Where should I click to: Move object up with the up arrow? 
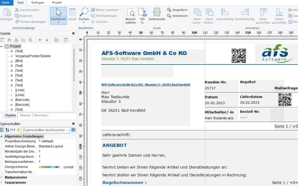(40, 40)
